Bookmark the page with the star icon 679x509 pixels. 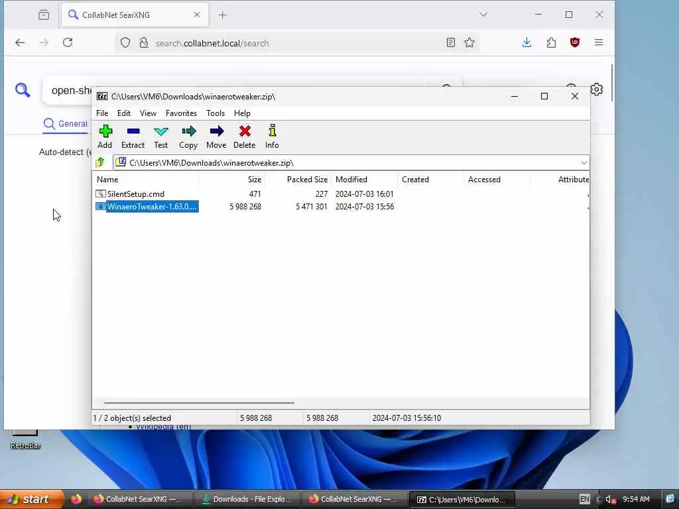(469, 42)
